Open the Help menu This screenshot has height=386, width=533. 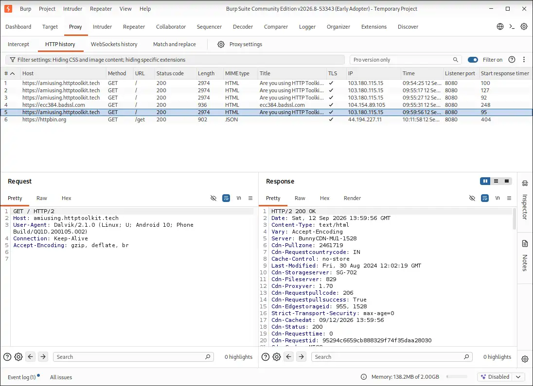[145, 9]
